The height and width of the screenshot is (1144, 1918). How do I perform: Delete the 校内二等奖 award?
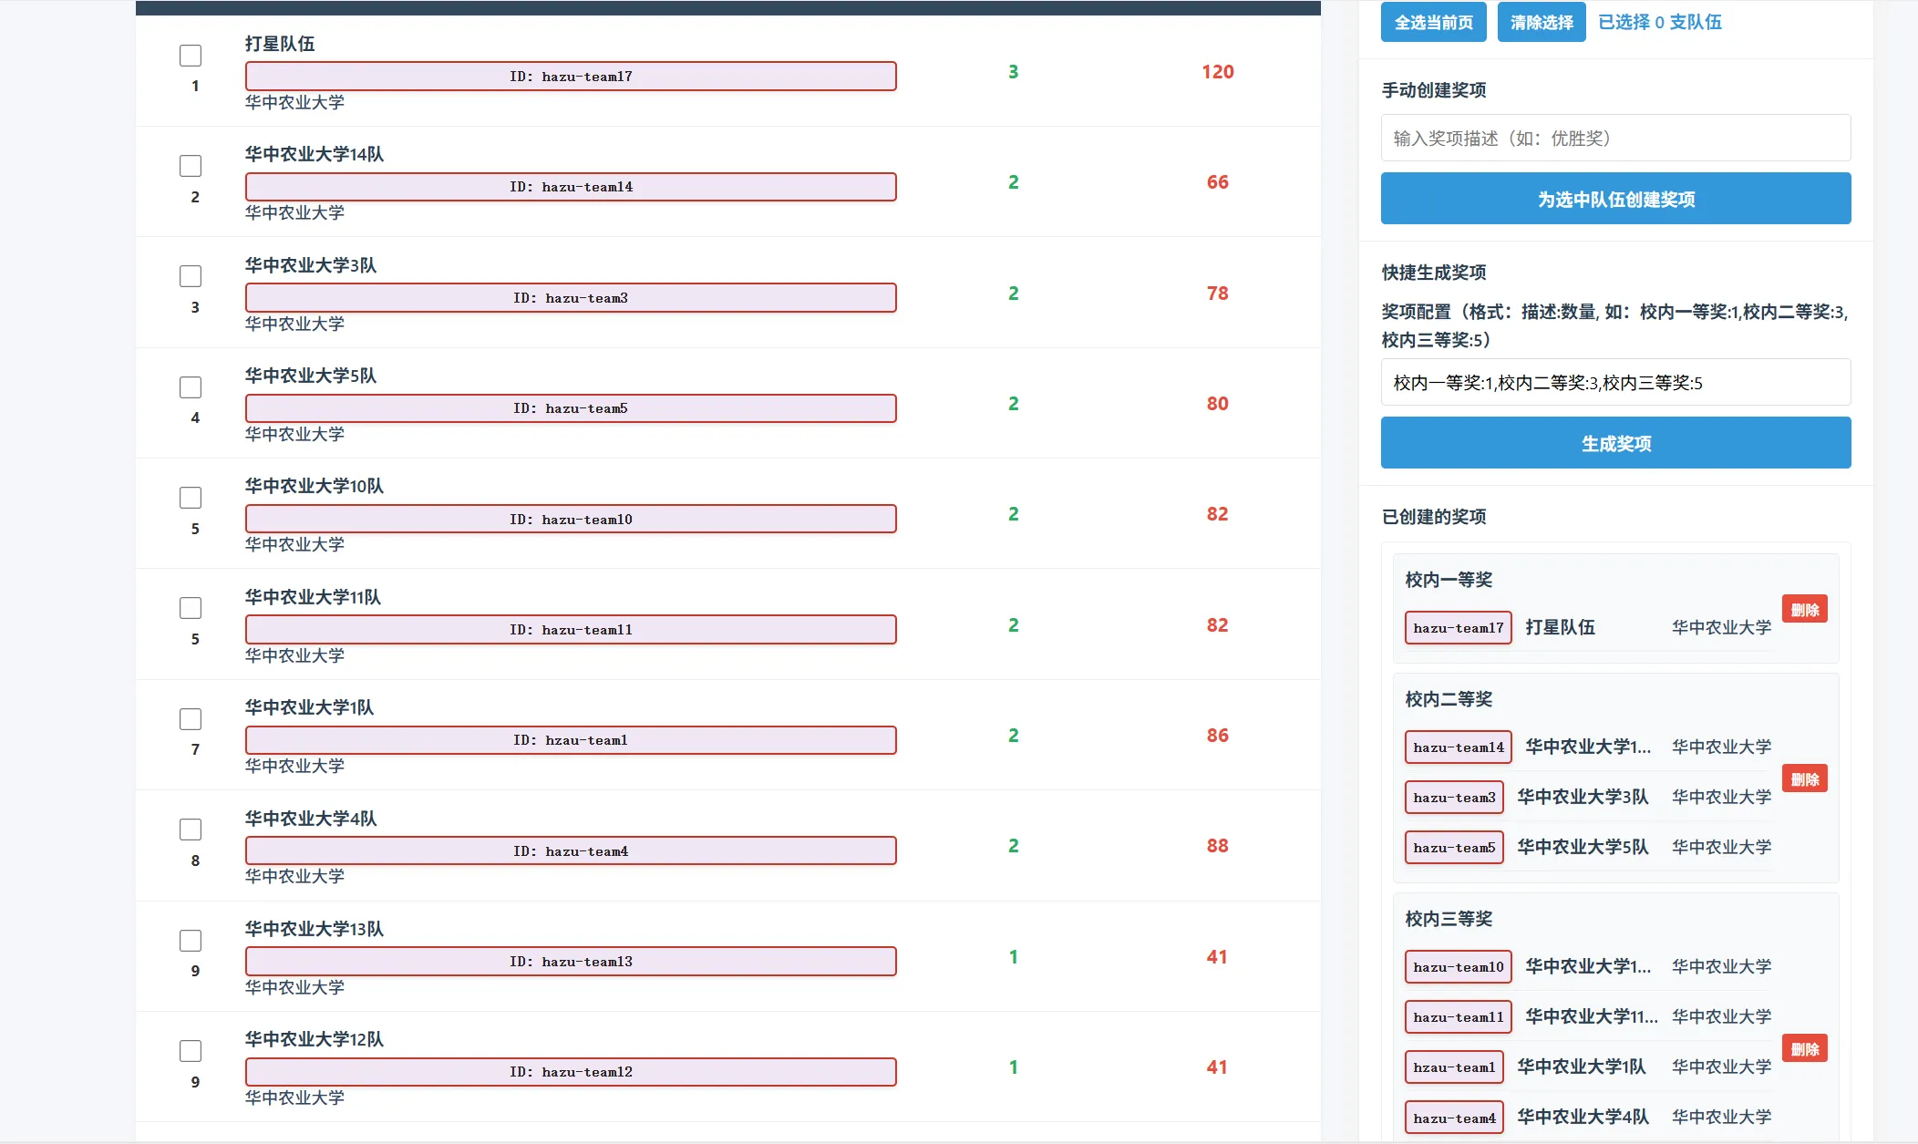[x=1804, y=779]
